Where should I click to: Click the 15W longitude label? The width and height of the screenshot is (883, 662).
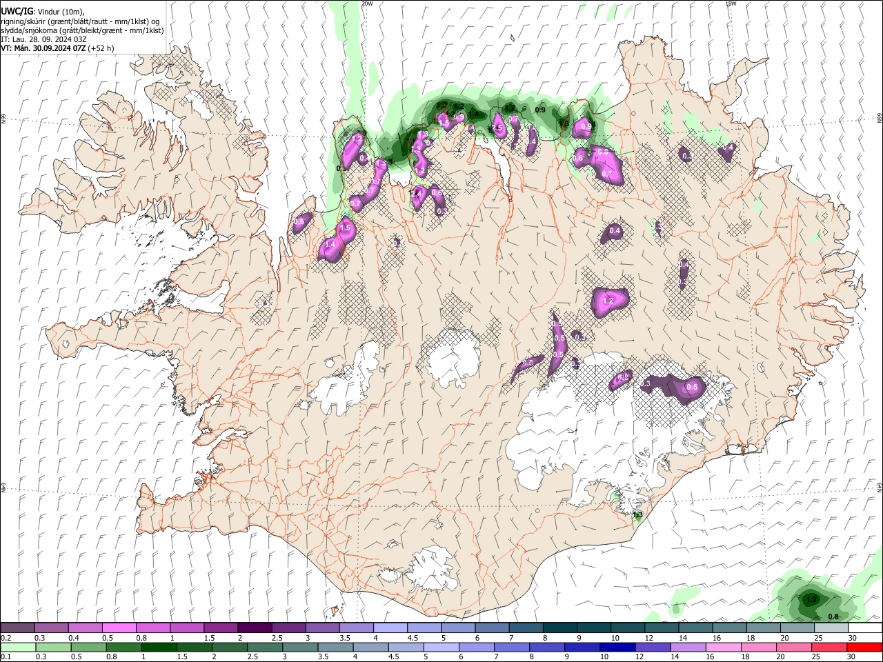click(731, 3)
